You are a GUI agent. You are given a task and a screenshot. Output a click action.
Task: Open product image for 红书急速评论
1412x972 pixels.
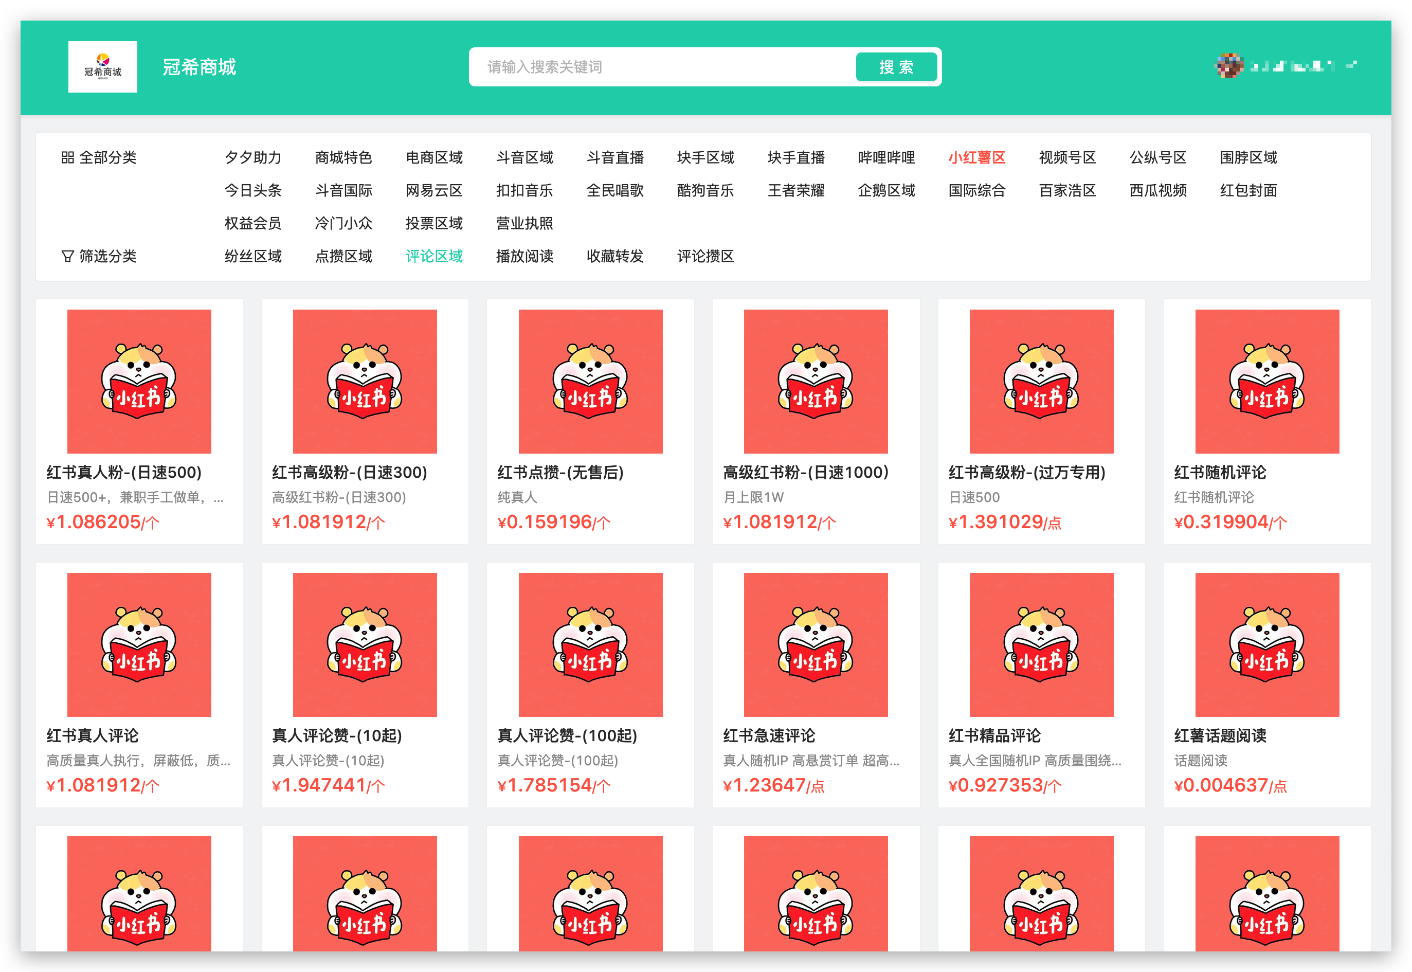click(x=816, y=644)
